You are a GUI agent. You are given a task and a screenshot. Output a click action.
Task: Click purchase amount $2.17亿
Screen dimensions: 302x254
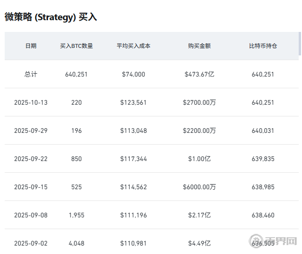tap(199, 215)
